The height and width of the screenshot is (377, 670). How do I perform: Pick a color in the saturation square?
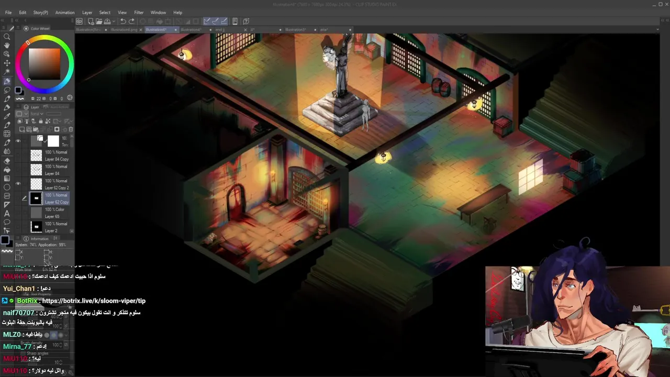(44, 64)
